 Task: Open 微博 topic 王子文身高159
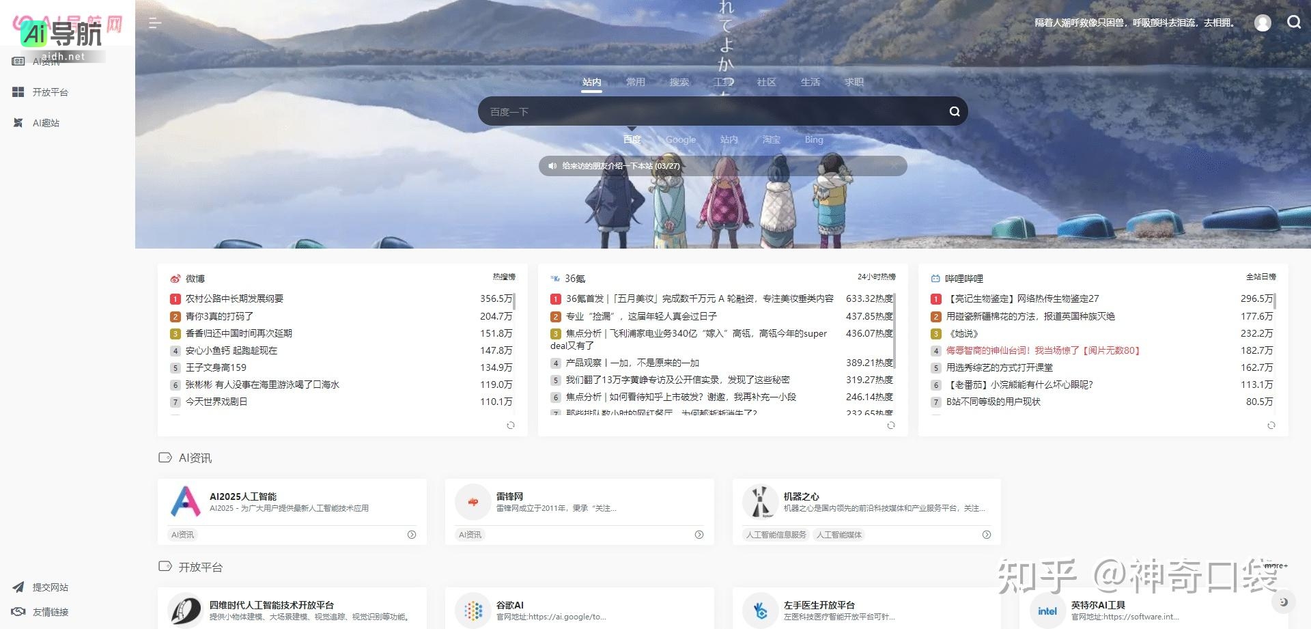pyautogui.click(x=216, y=367)
